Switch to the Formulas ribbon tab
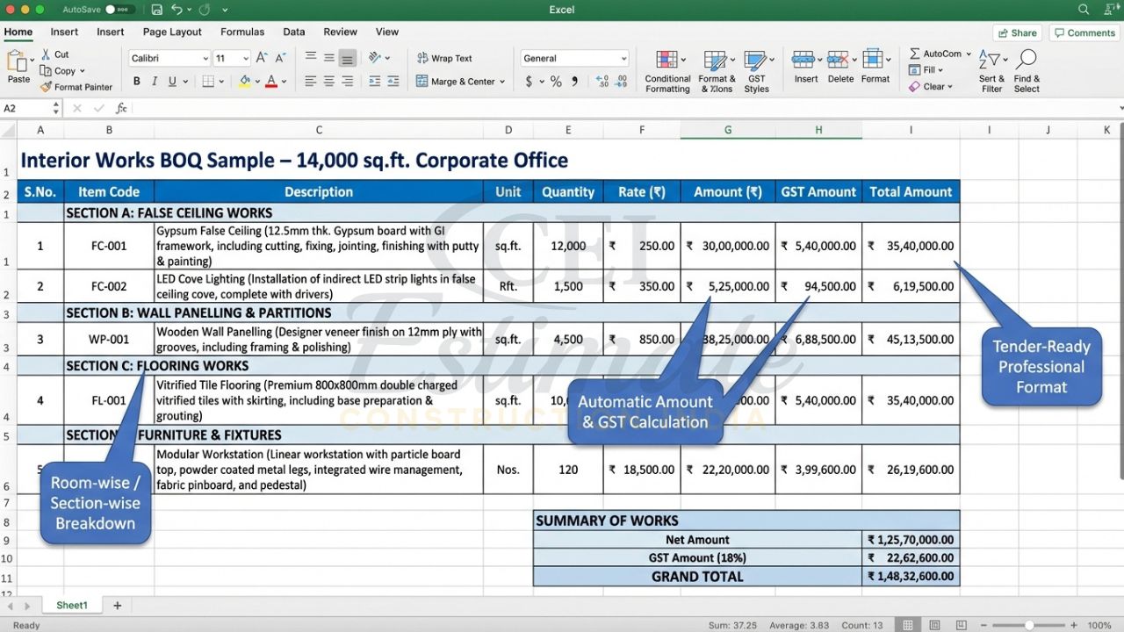 [x=242, y=32]
